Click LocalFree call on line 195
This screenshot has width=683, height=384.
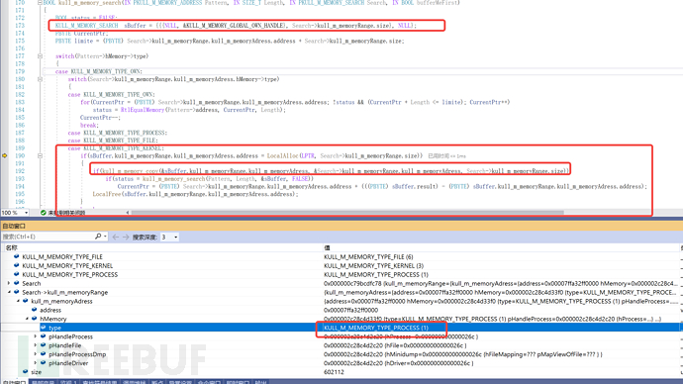tap(106, 194)
